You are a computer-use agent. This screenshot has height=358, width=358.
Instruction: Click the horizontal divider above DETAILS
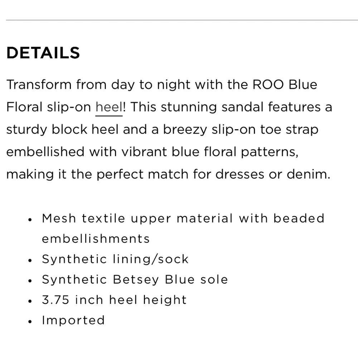(x=179, y=20)
